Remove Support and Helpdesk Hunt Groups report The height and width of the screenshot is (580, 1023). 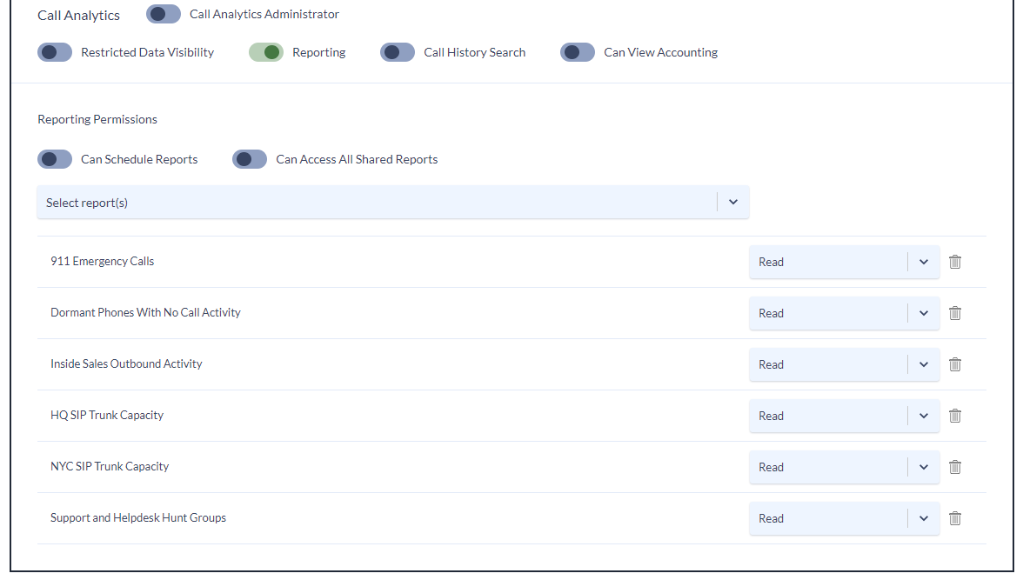pos(954,518)
